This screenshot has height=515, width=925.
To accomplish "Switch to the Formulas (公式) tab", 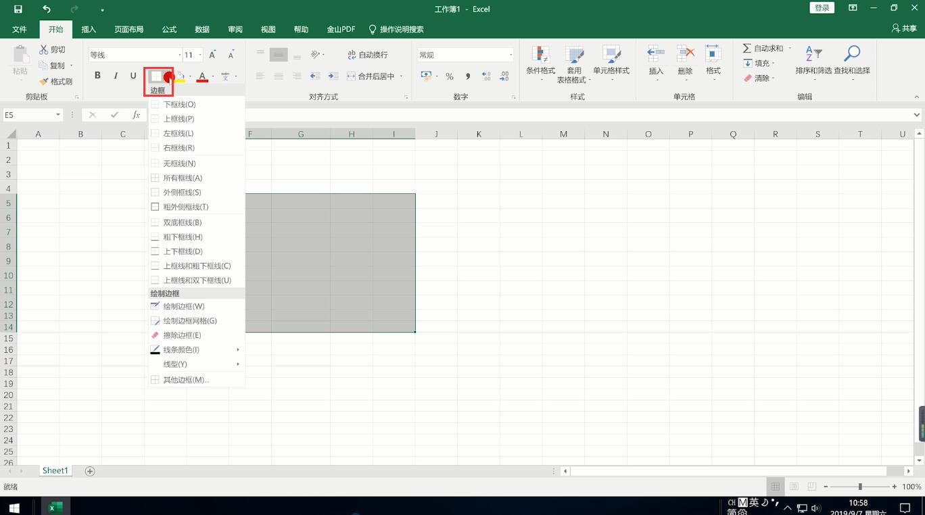I will point(169,29).
